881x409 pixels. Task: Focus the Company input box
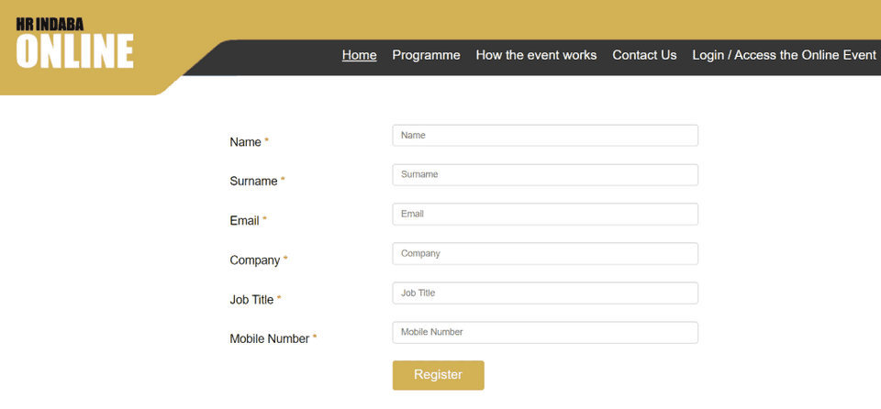point(545,253)
